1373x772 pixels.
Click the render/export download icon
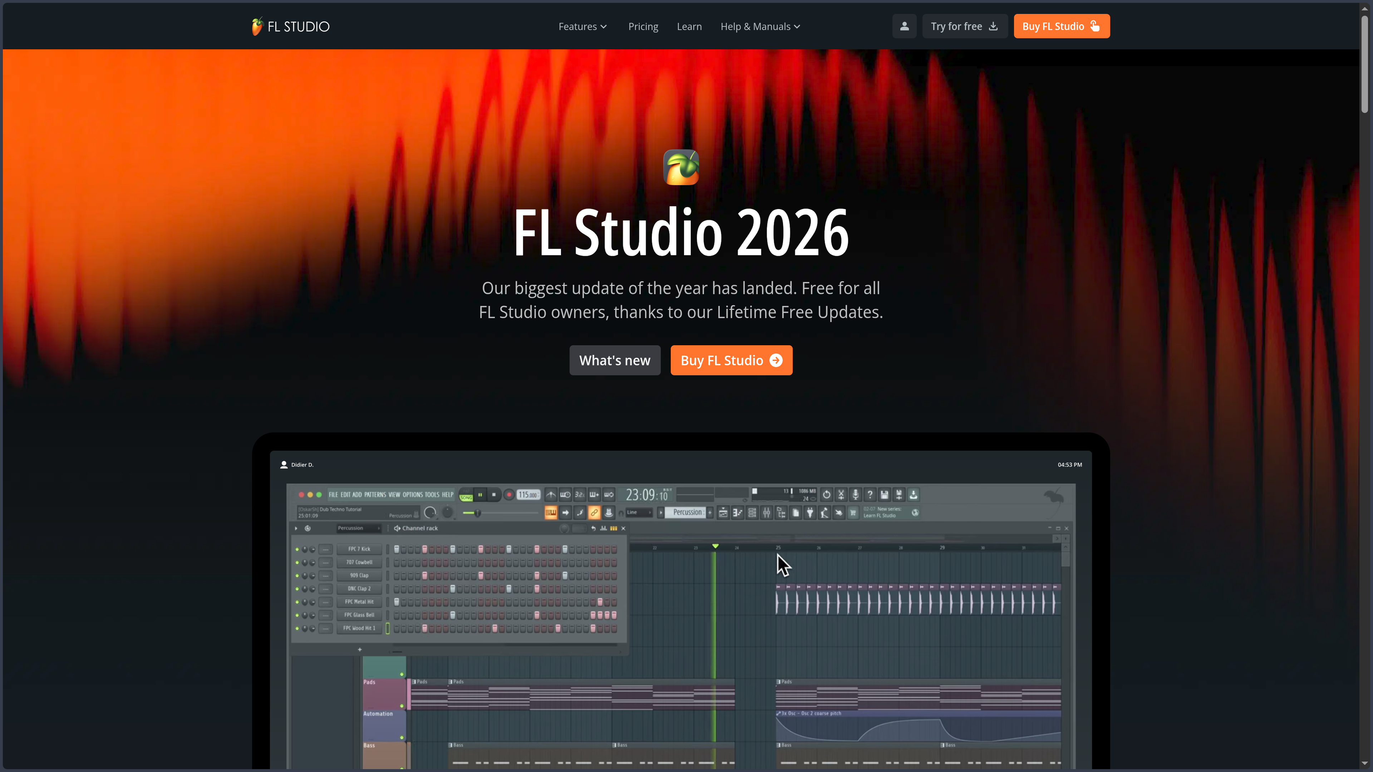(x=913, y=494)
